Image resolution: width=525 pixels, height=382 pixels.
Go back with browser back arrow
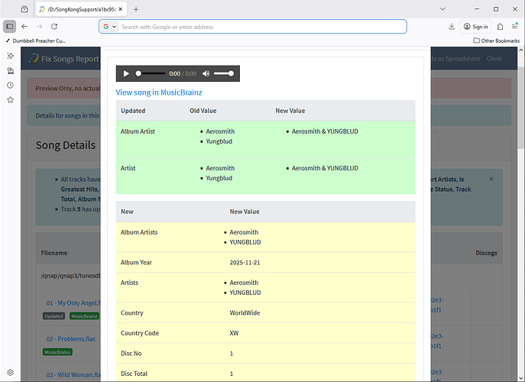coord(24,27)
